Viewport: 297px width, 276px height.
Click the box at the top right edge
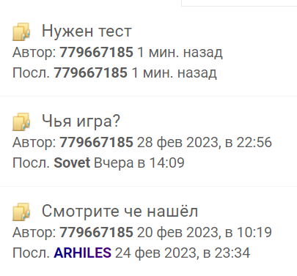point(239,3)
